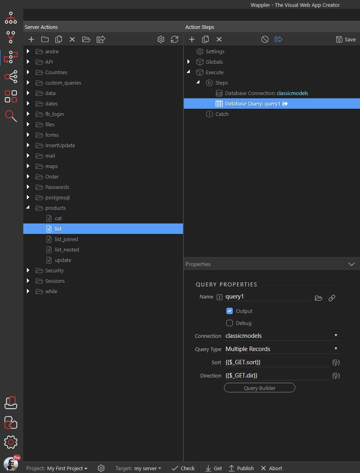Open dynamic data picker for Sort field
The width and height of the screenshot is (360, 473).
[x=336, y=362]
